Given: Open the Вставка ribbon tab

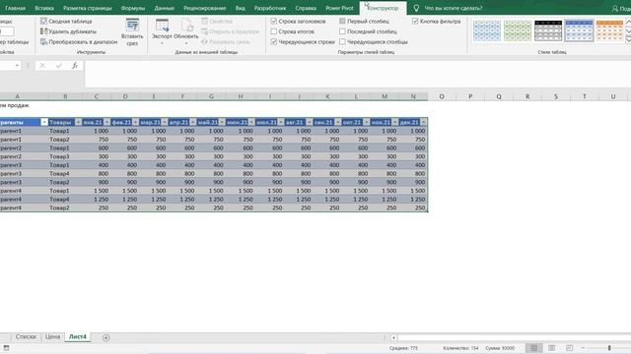Looking at the screenshot, I should click(x=44, y=8).
